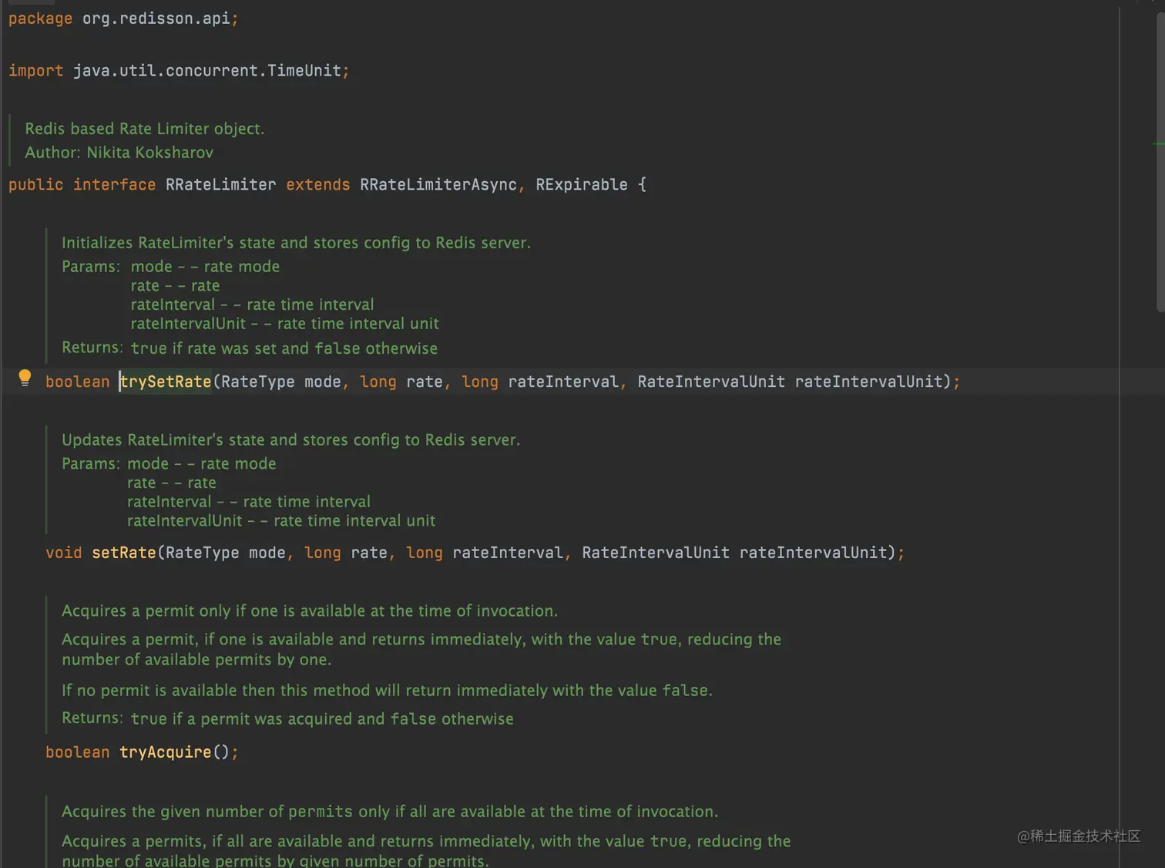
Task: Click the 'extends' keyword
Action: click(317, 185)
